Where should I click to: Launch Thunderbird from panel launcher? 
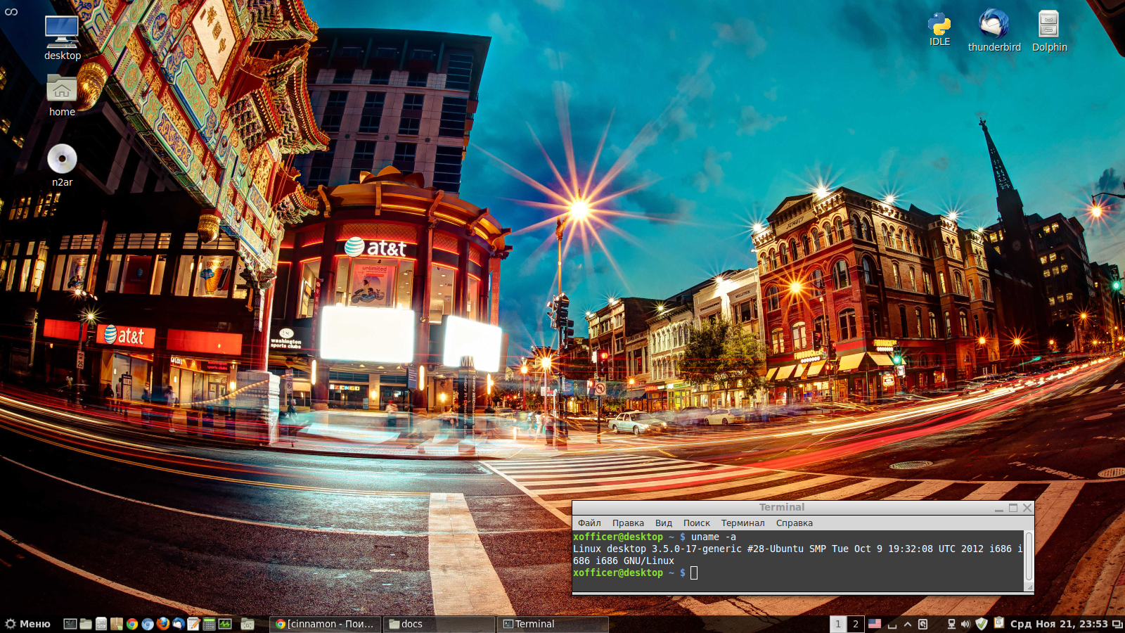(179, 624)
